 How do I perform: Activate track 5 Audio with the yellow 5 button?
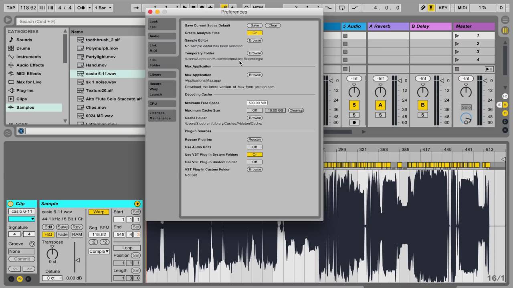[x=354, y=105]
